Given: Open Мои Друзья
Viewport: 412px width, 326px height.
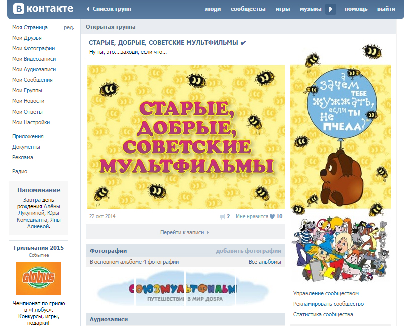Looking at the screenshot, I should (27, 38).
